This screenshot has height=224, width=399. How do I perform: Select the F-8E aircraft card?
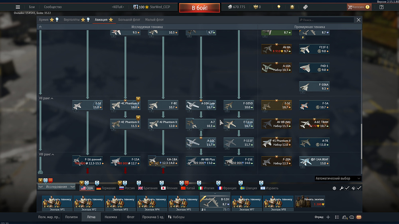tap(163, 105)
